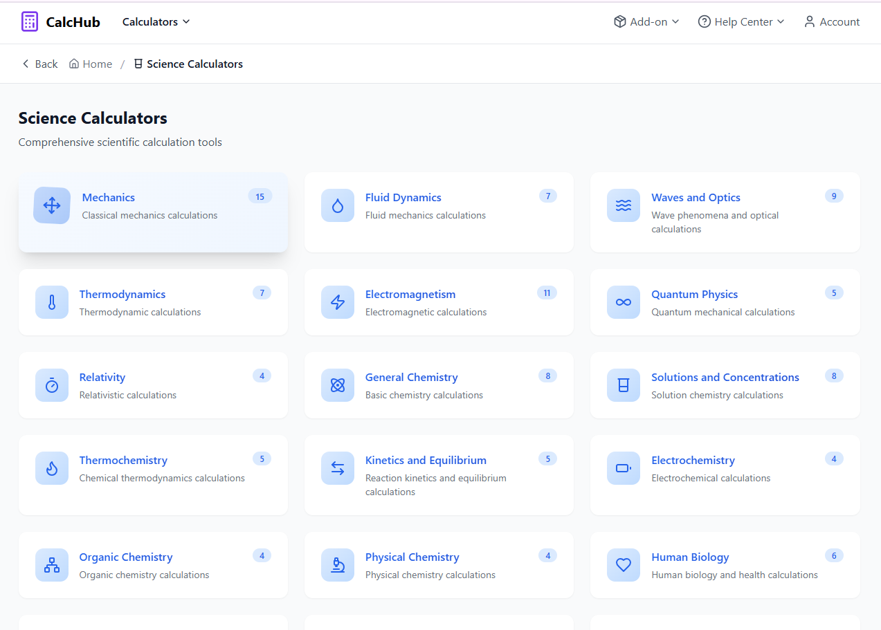Open the Quantum Physics title link
Image resolution: width=881 pixels, height=630 pixels.
tap(694, 294)
